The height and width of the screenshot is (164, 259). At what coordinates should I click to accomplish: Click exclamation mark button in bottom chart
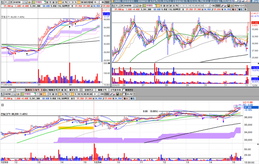38,94
